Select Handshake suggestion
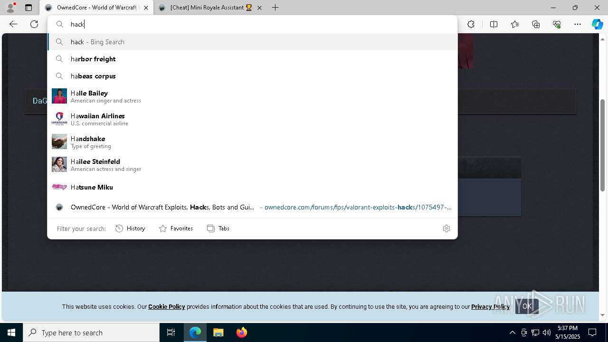Viewport: 608px width, 342px height. click(252, 142)
